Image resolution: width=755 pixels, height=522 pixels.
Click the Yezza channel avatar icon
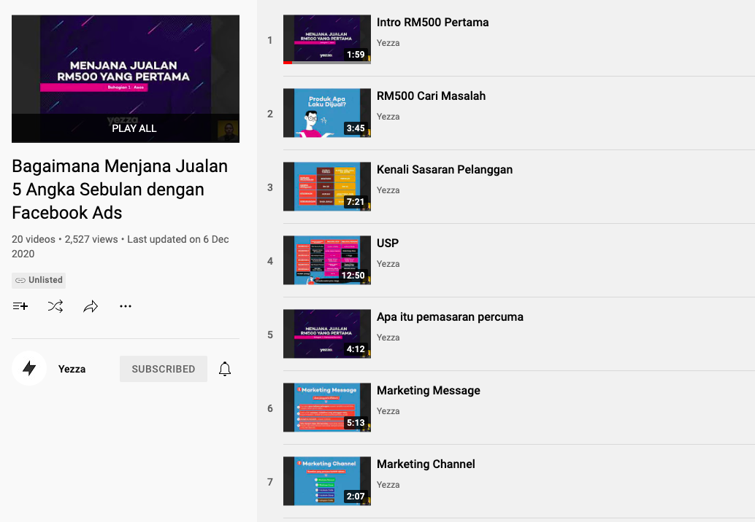[29, 369]
